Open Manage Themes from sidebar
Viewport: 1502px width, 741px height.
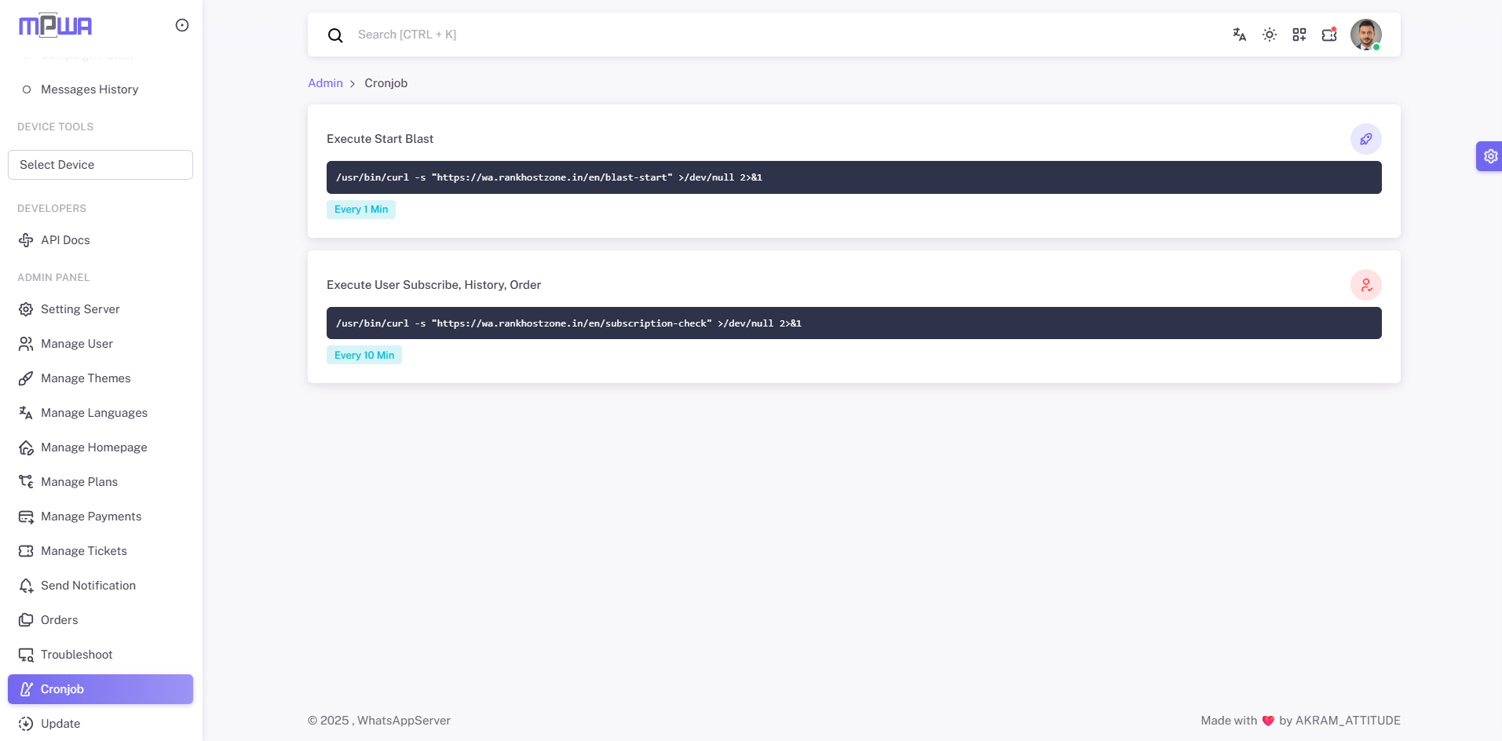[x=86, y=378]
